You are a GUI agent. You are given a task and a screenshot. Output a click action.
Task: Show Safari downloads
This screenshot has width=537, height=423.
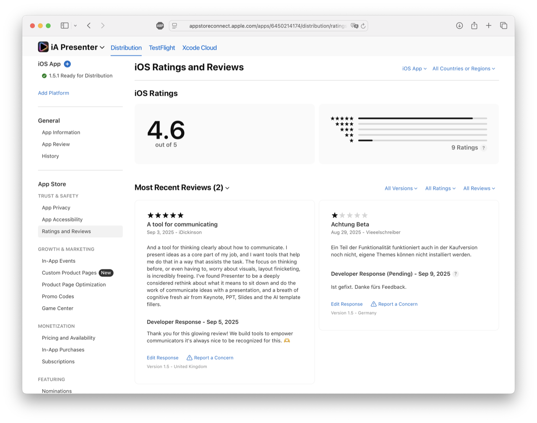(x=459, y=26)
